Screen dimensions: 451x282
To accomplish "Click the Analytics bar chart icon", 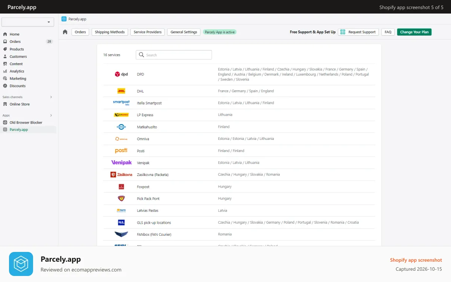I will pyautogui.click(x=5, y=71).
